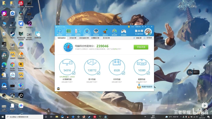
Task: Click 电脑升级指导 rocket upgrade guide button
Action: click(x=145, y=86)
